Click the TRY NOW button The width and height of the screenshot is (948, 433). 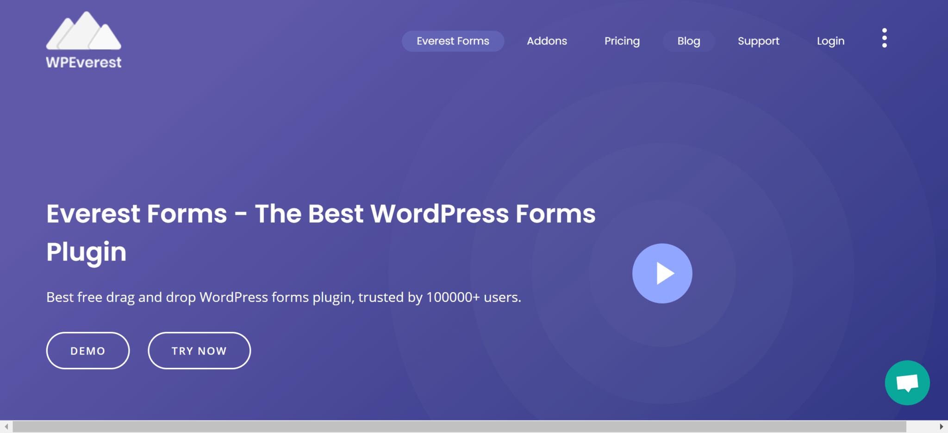(199, 351)
